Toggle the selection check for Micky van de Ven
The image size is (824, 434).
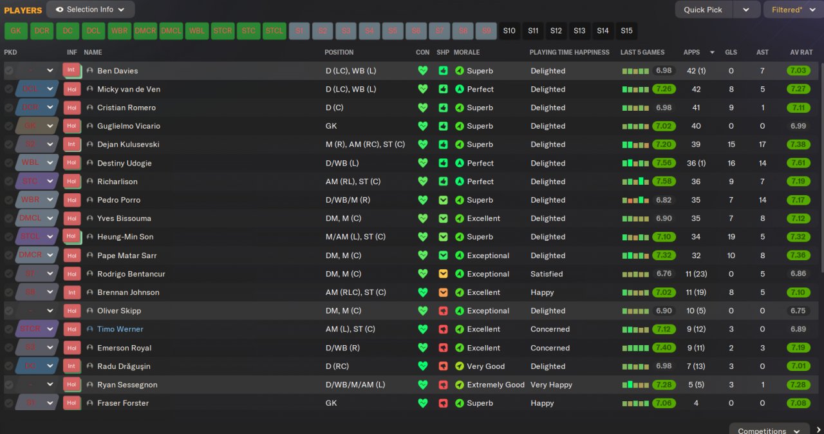pos(9,89)
